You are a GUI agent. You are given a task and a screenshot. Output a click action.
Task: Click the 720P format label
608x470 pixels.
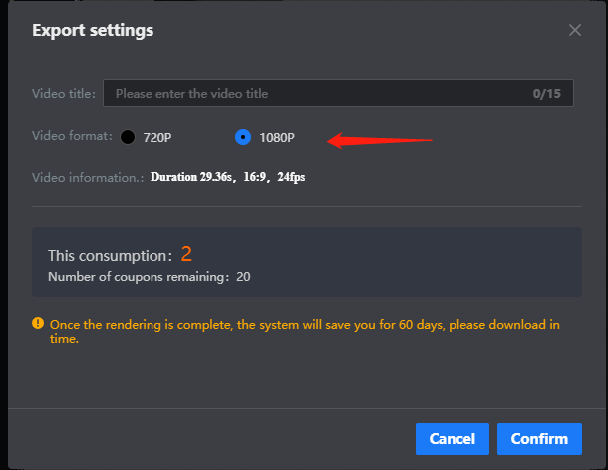coord(157,138)
